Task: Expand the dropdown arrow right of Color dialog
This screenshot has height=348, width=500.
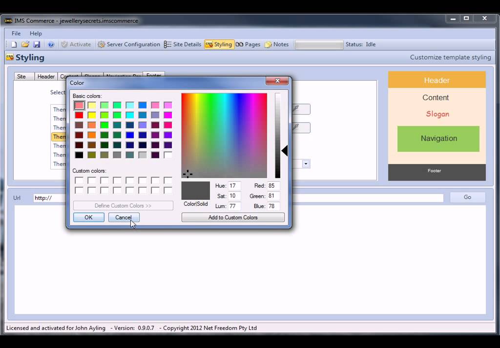Action: click(306, 164)
